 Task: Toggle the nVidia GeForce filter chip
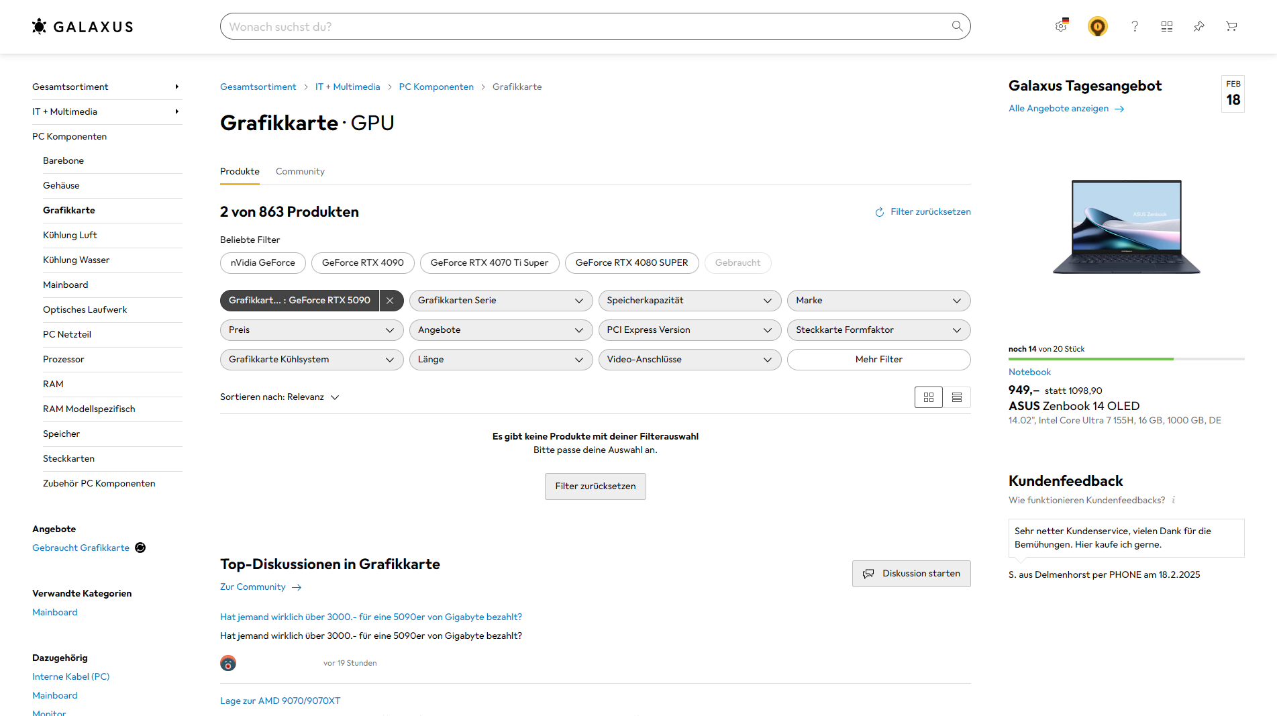click(x=263, y=263)
